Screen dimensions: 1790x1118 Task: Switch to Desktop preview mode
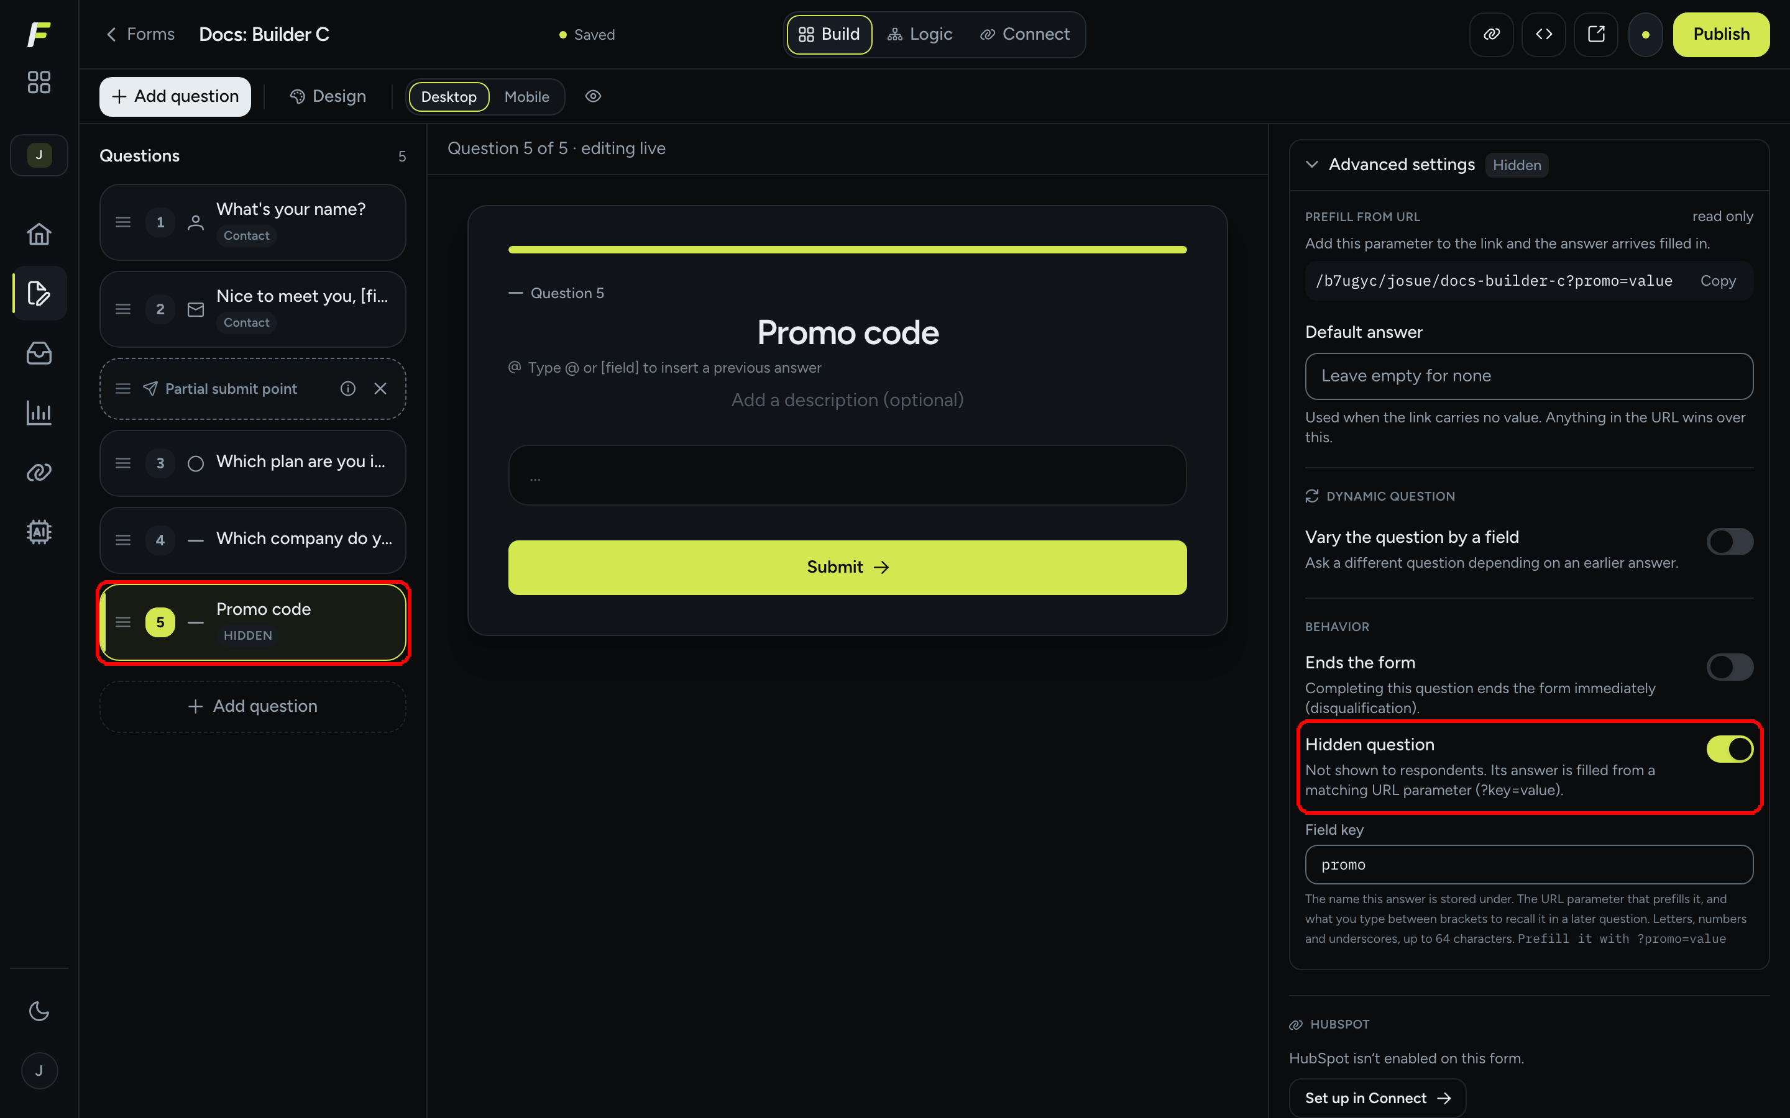448,97
